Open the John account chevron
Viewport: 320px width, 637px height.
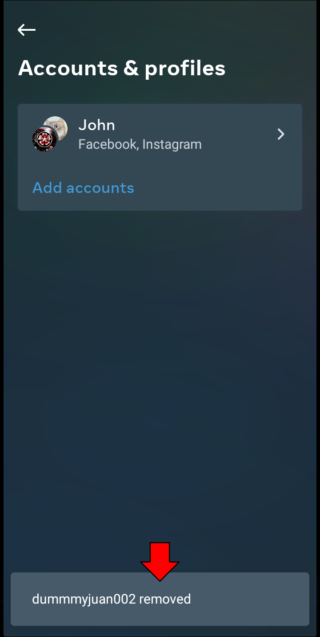tap(281, 134)
